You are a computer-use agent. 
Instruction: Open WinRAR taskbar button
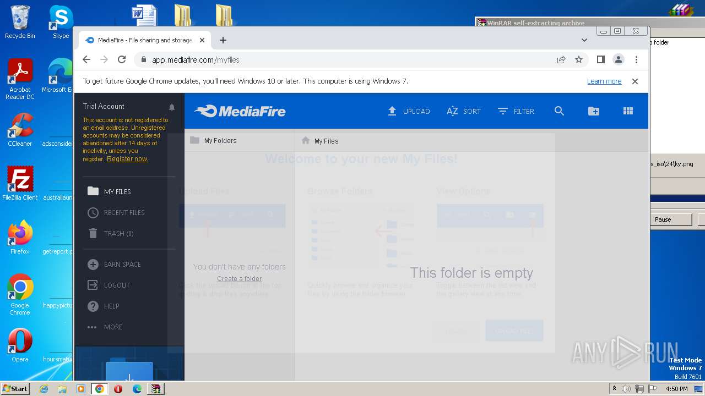[x=156, y=389]
